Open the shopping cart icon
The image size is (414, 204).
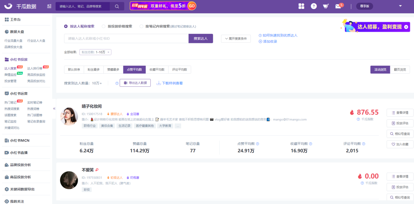coord(326,6)
